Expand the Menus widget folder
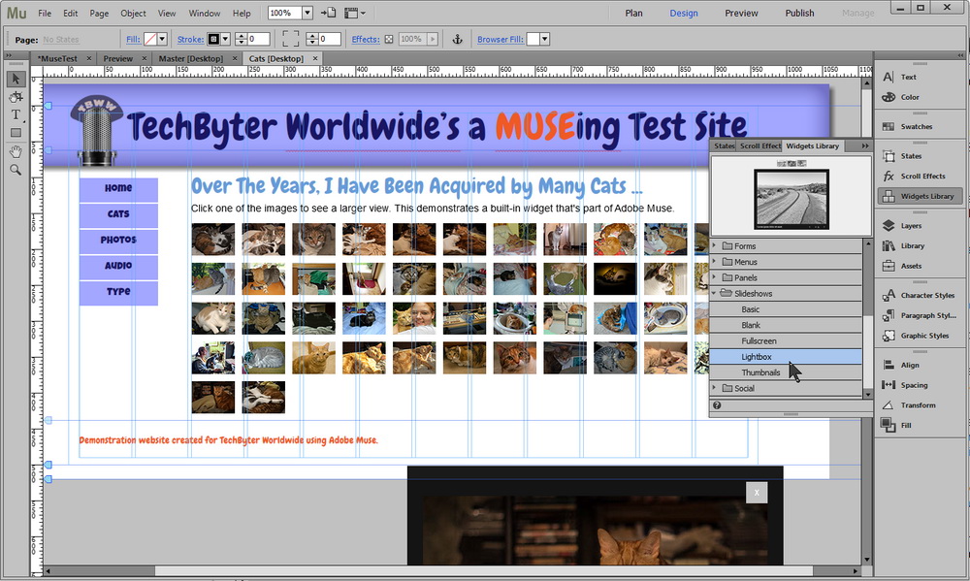The height and width of the screenshot is (581, 970). (x=715, y=262)
